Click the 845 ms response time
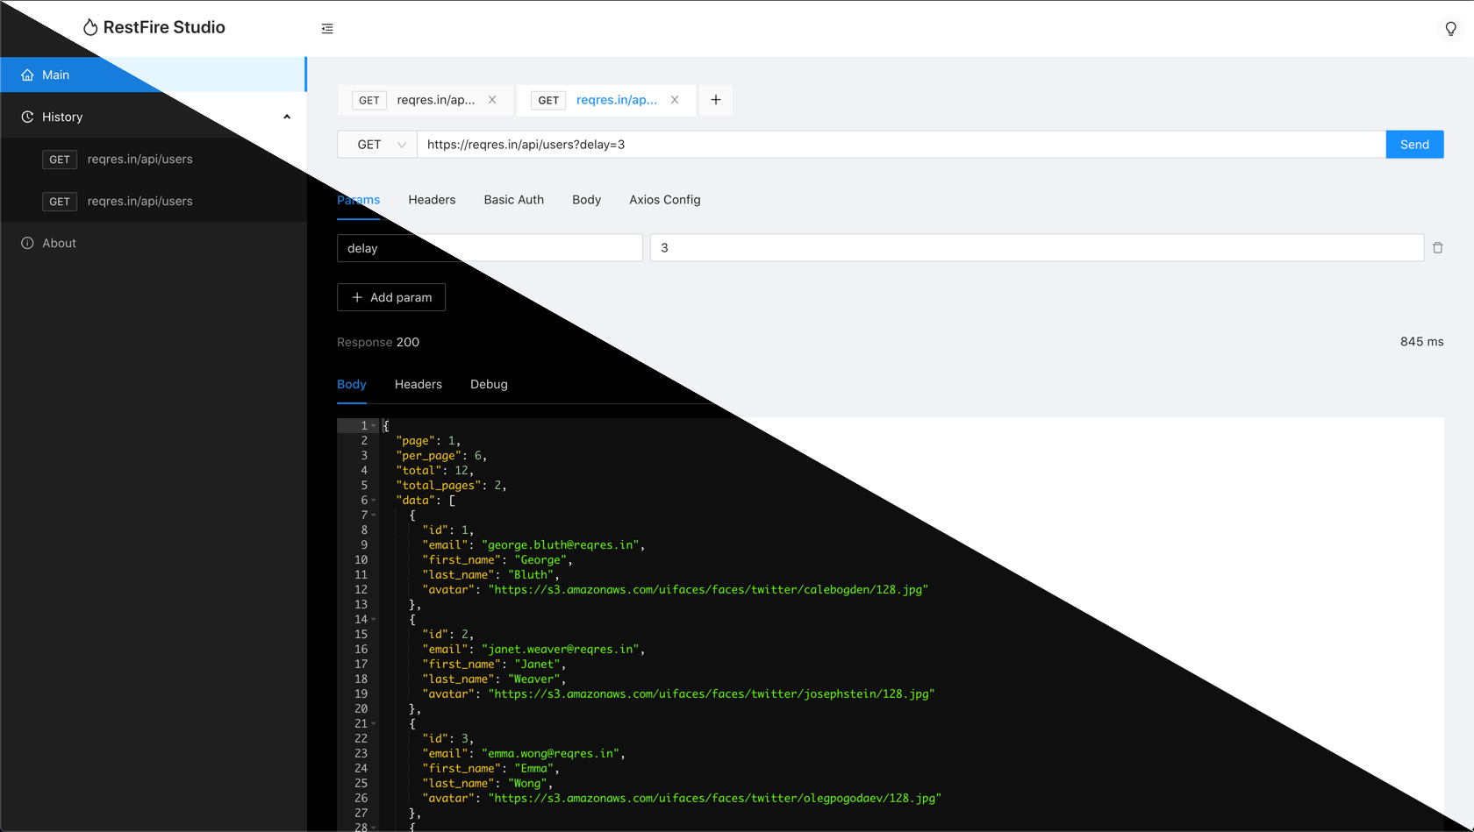This screenshot has width=1474, height=832. [x=1421, y=342]
